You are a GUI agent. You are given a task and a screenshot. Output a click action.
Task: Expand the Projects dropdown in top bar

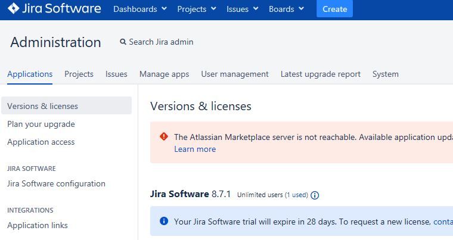point(197,9)
